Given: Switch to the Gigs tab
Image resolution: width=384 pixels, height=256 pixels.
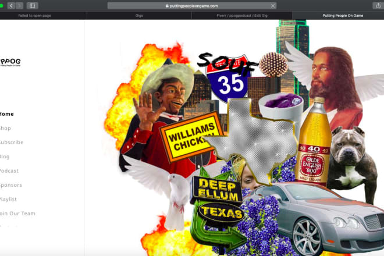Looking at the screenshot, I should pyautogui.click(x=139, y=16).
